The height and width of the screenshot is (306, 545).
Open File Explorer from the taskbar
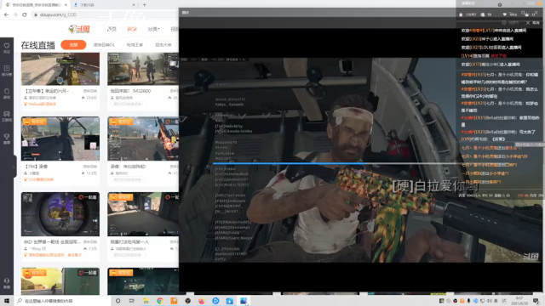click(146, 301)
